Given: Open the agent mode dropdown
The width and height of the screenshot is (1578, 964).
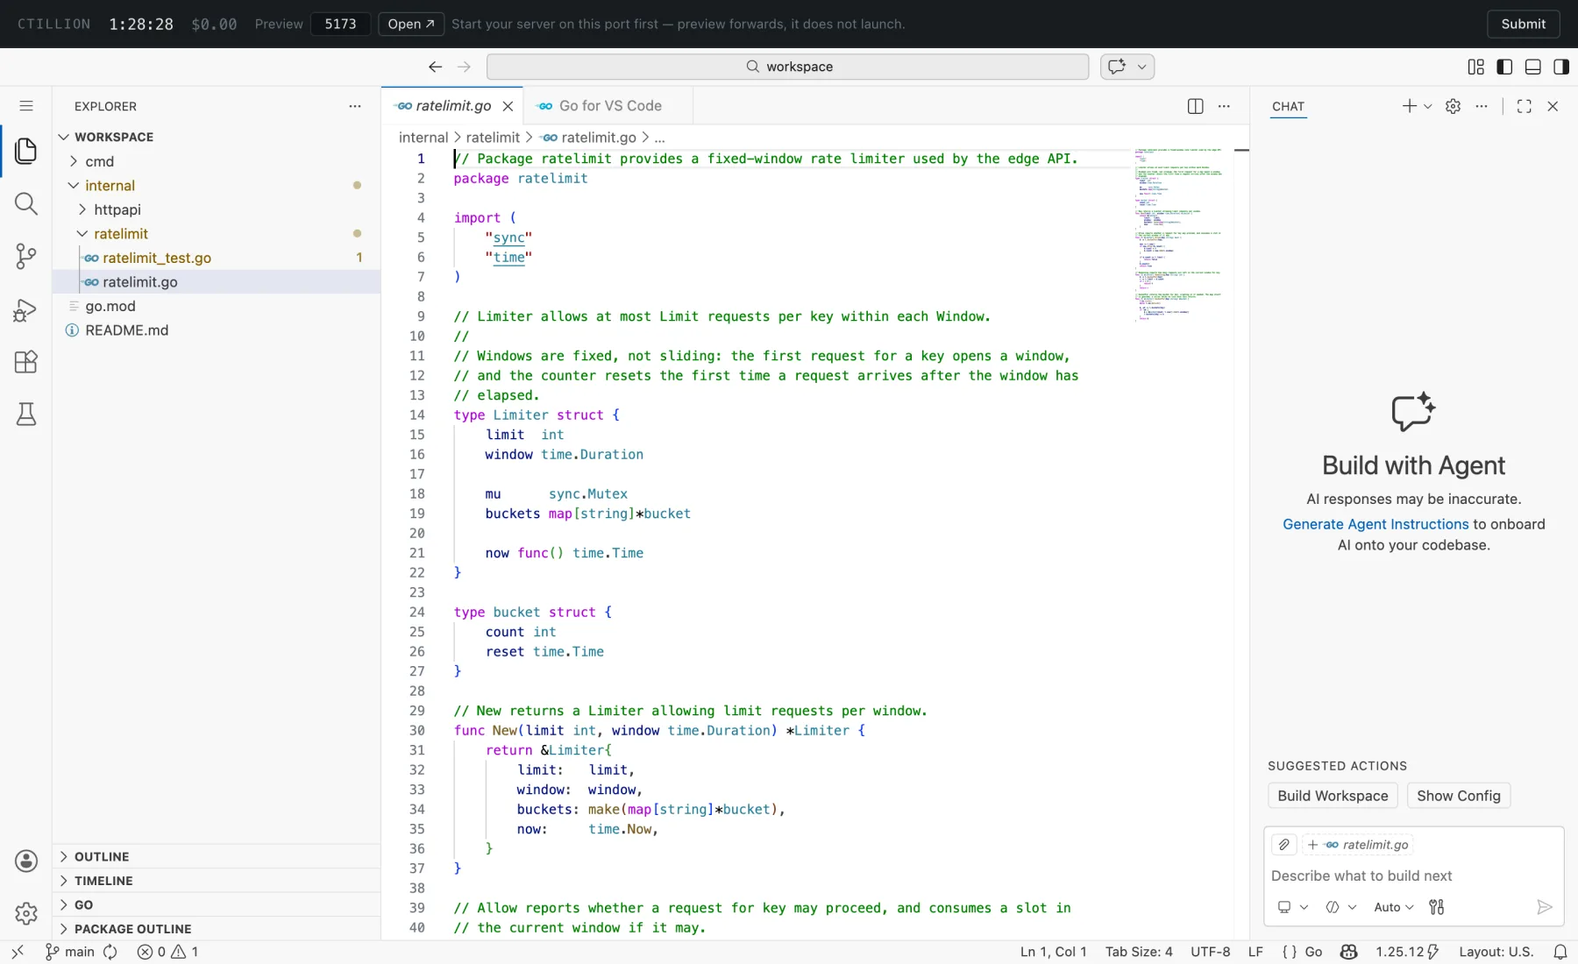Looking at the screenshot, I should (1340, 907).
